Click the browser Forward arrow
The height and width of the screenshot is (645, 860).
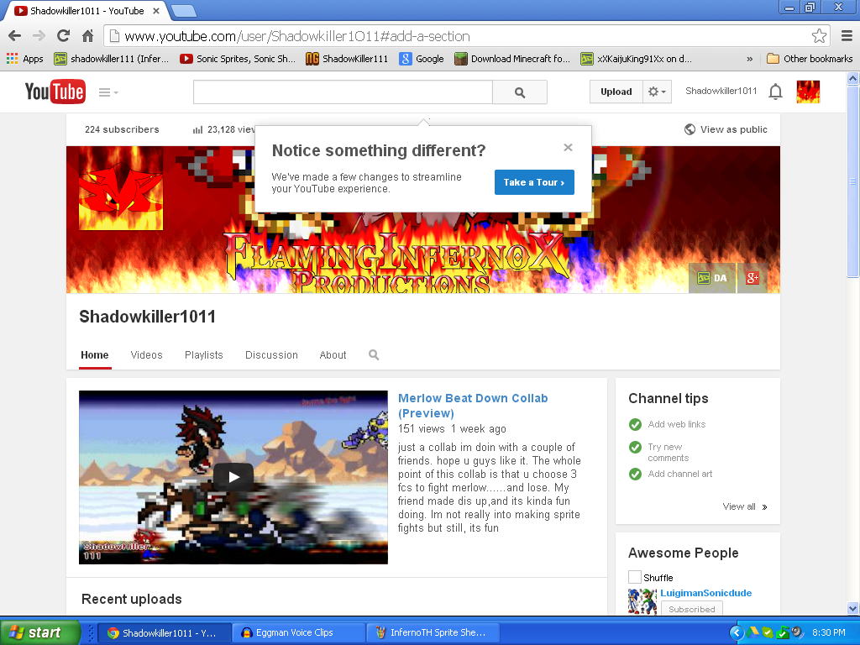point(39,35)
